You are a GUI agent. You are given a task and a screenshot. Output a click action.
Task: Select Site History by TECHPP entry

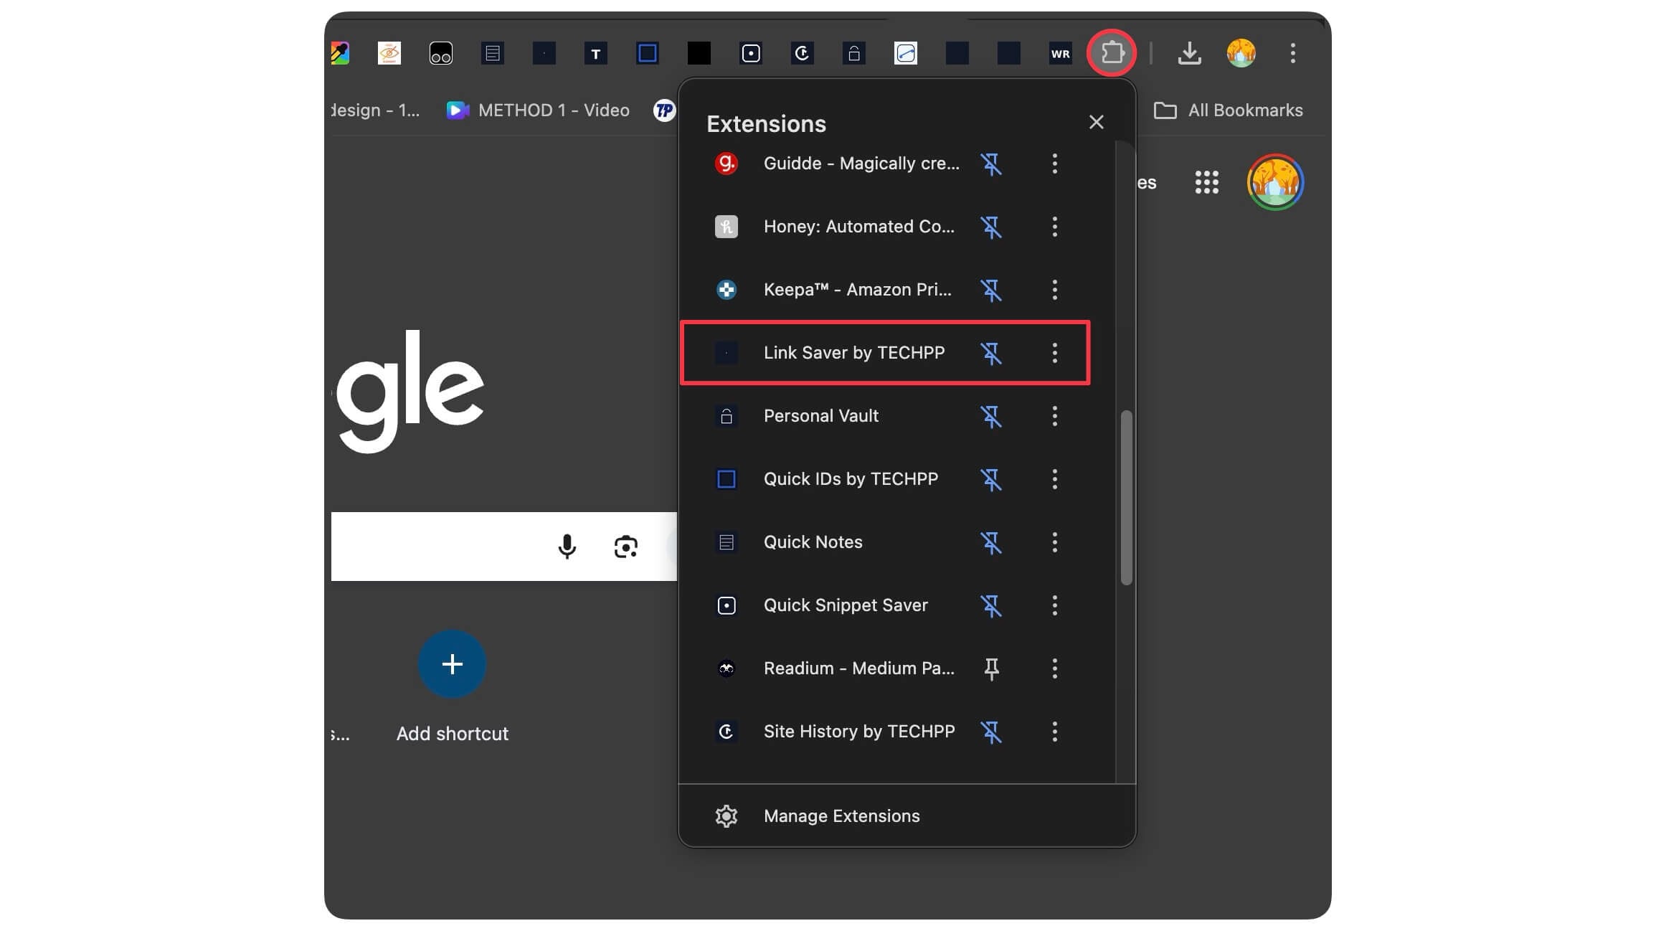point(858,732)
